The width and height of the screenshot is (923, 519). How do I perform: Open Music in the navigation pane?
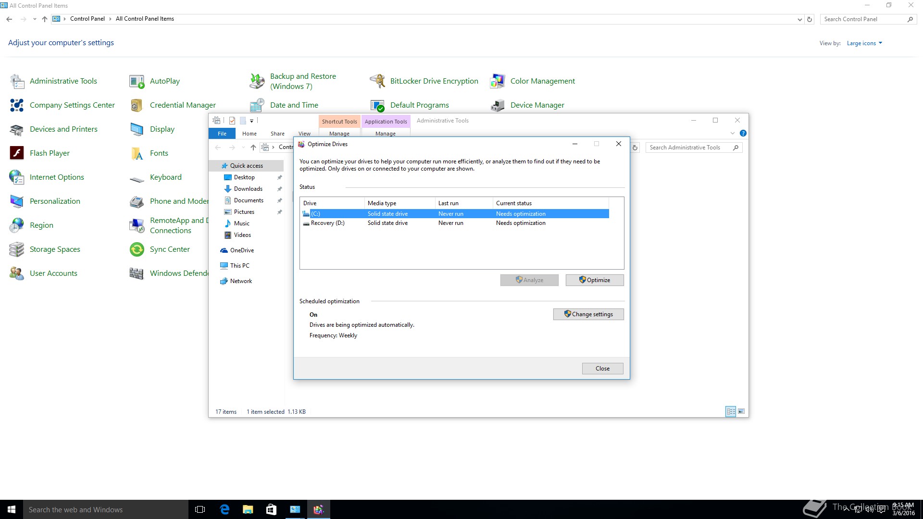click(x=241, y=223)
